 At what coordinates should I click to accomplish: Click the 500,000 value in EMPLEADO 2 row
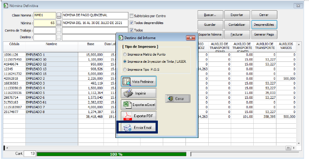289,78
